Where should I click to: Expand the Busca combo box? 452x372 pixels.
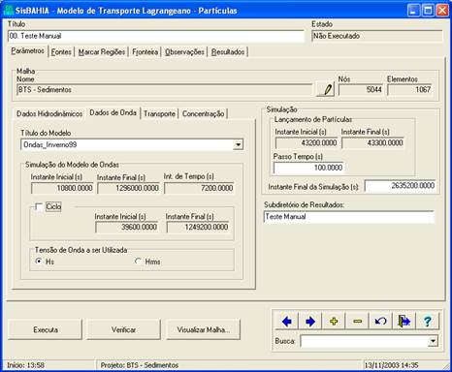point(433,341)
